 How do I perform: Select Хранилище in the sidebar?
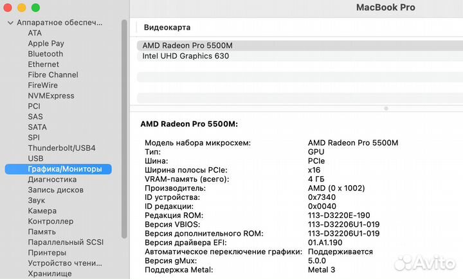click(50, 274)
